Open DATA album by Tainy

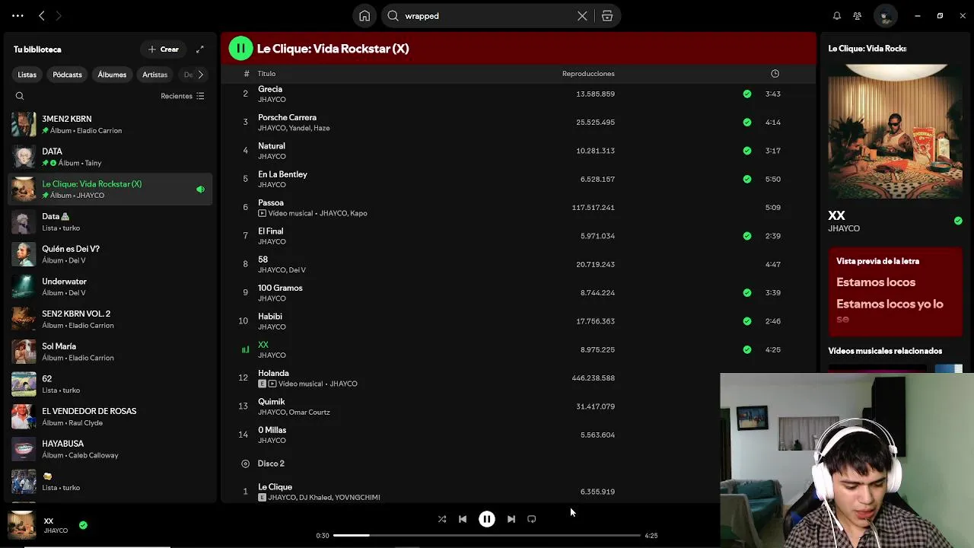point(110,157)
